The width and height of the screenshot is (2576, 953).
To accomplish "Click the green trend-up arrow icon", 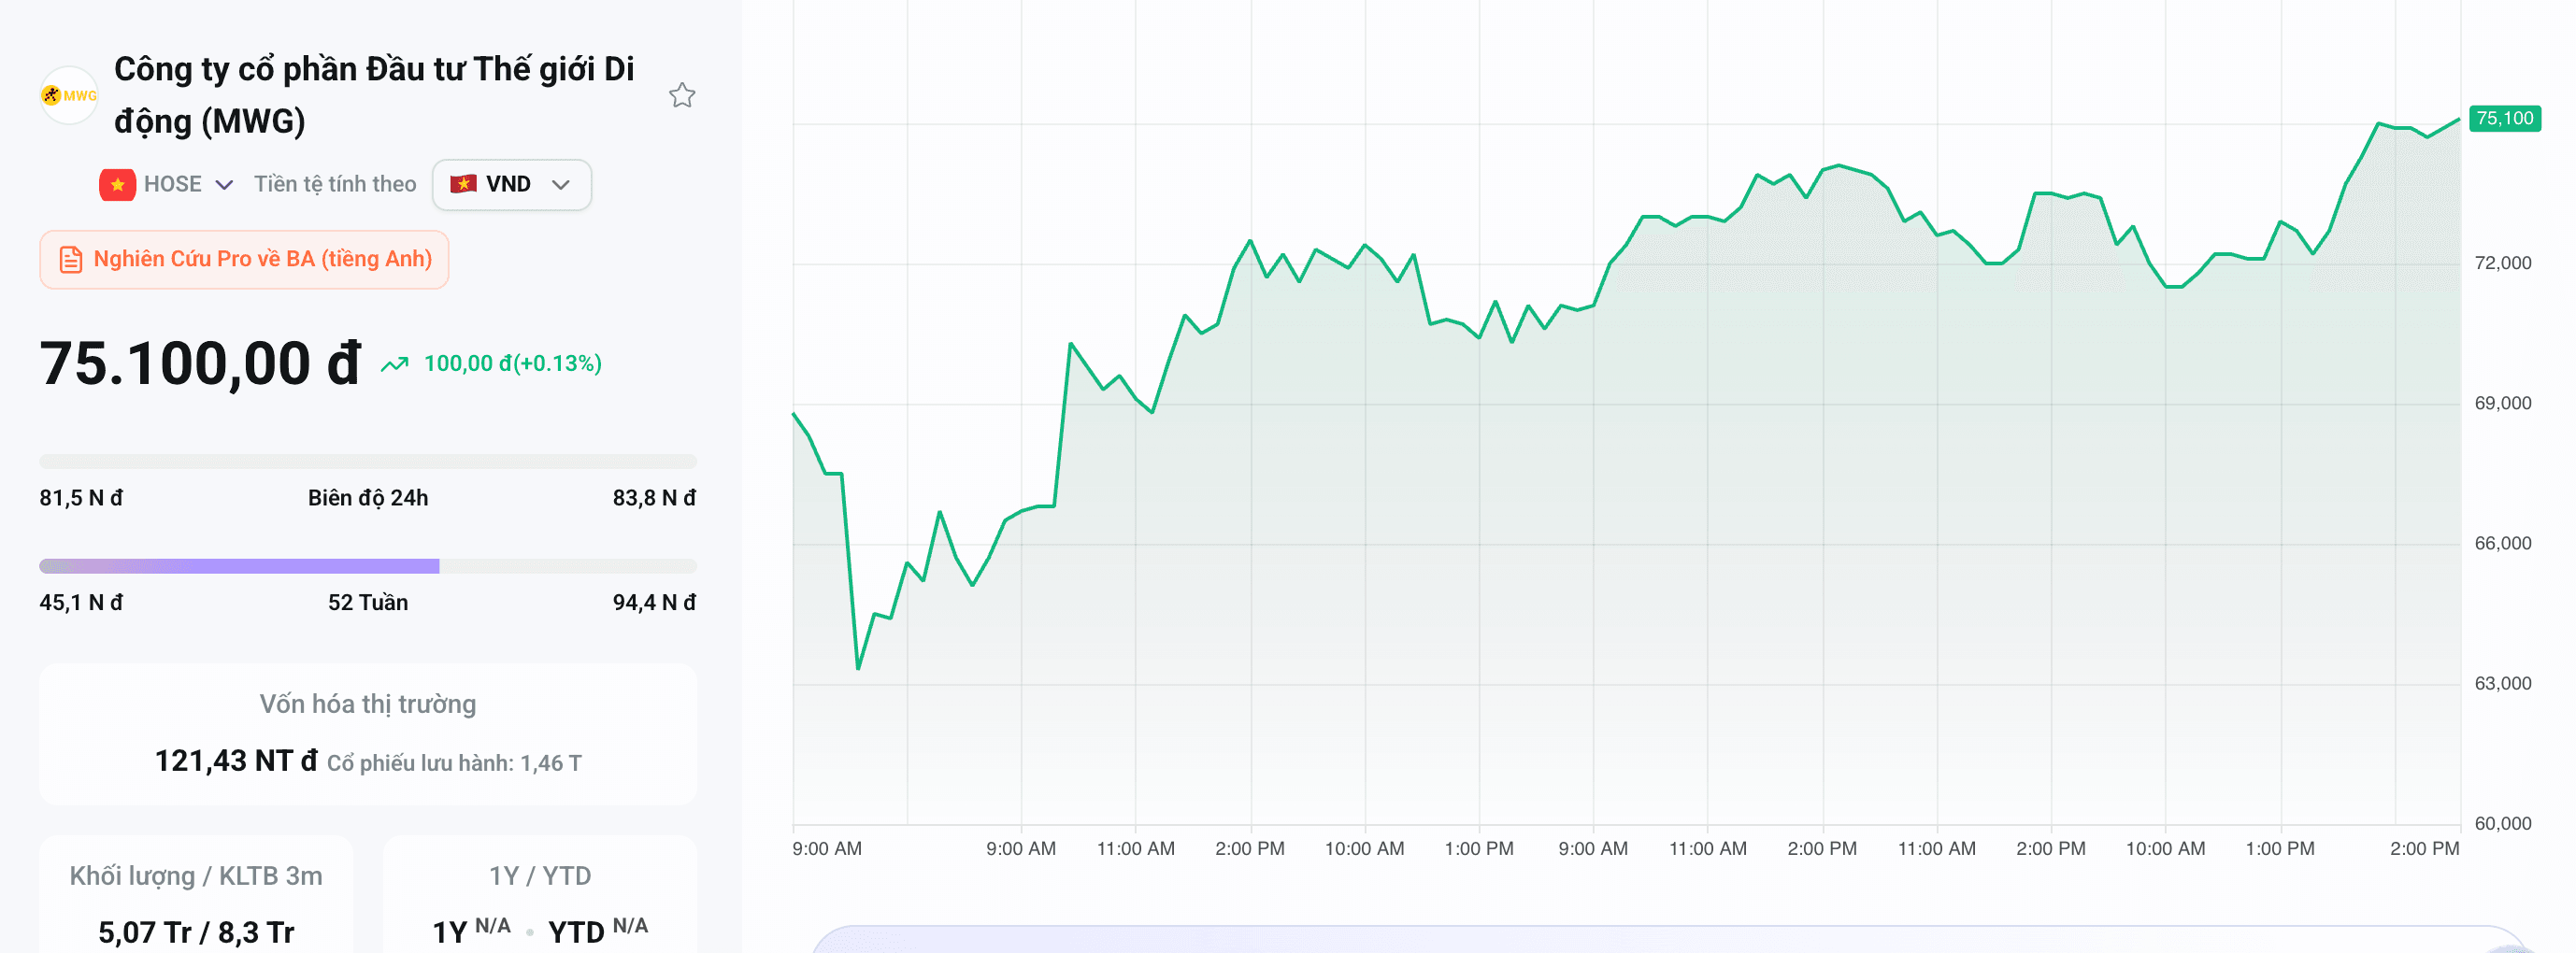I will 395,364.
